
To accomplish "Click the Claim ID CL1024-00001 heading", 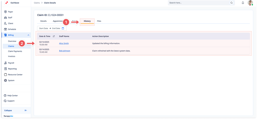I will tap(50, 15).
